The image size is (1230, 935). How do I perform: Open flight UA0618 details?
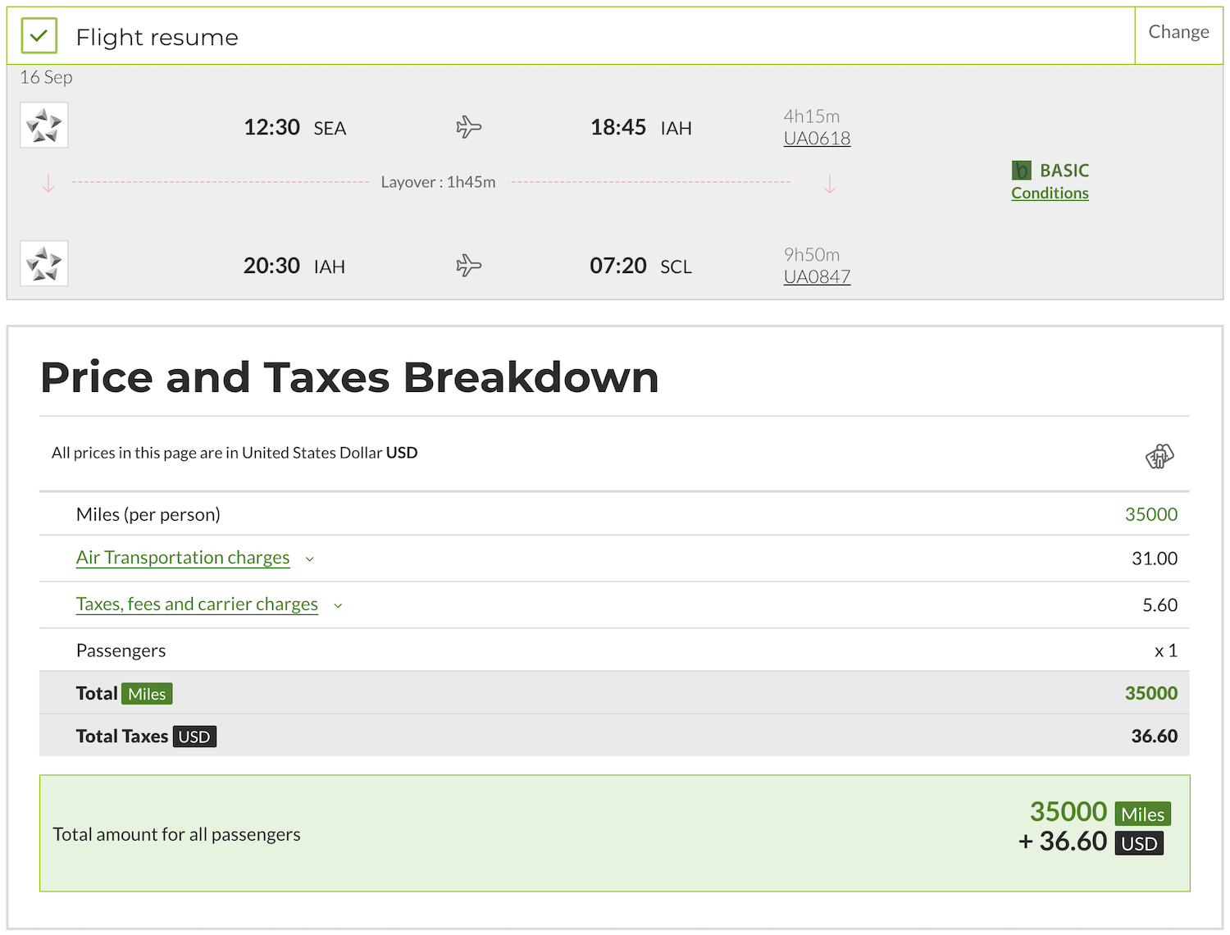coord(817,138)
